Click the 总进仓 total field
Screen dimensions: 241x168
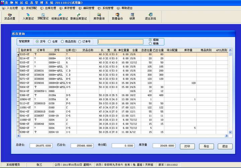(x=41, y=146)
